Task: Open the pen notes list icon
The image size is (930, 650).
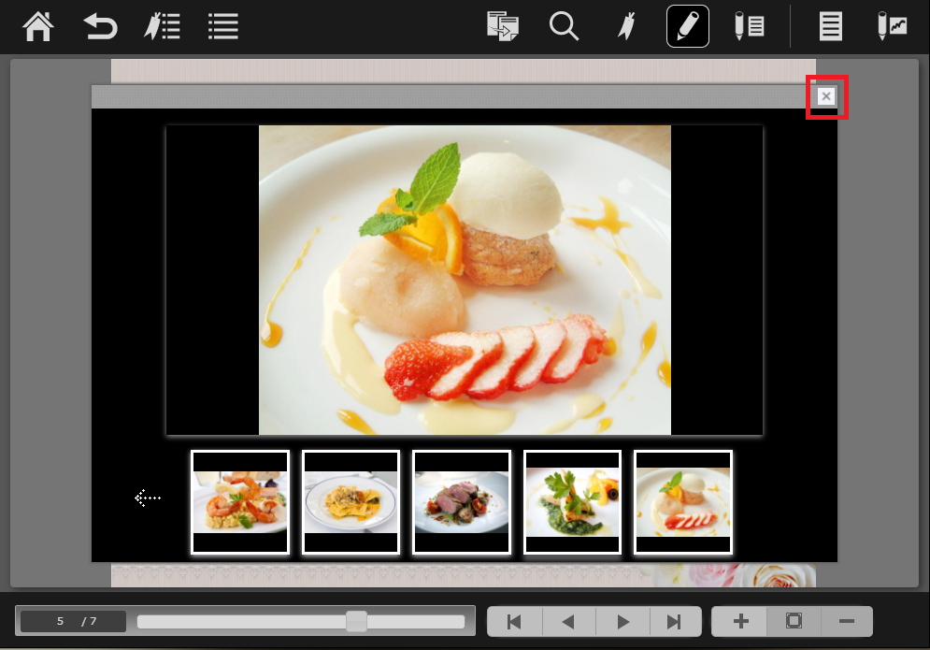Action: [x=749, y=26]
